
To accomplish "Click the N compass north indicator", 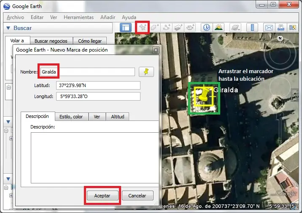I will coord(280,38).
